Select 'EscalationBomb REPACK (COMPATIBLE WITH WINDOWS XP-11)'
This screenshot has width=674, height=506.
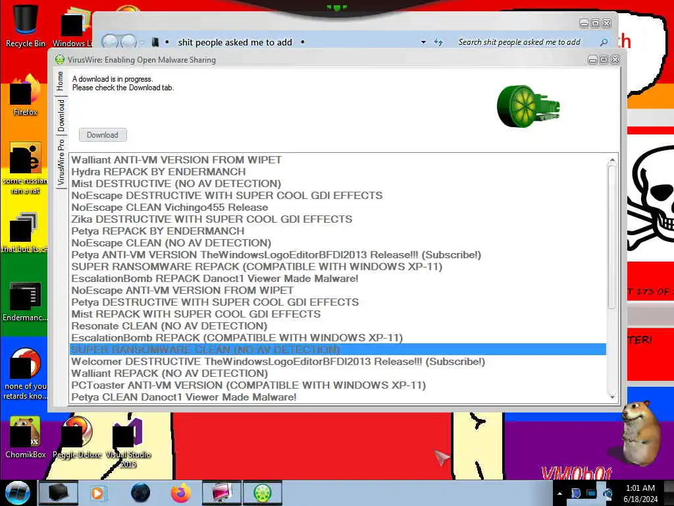[x=338, y=338]
